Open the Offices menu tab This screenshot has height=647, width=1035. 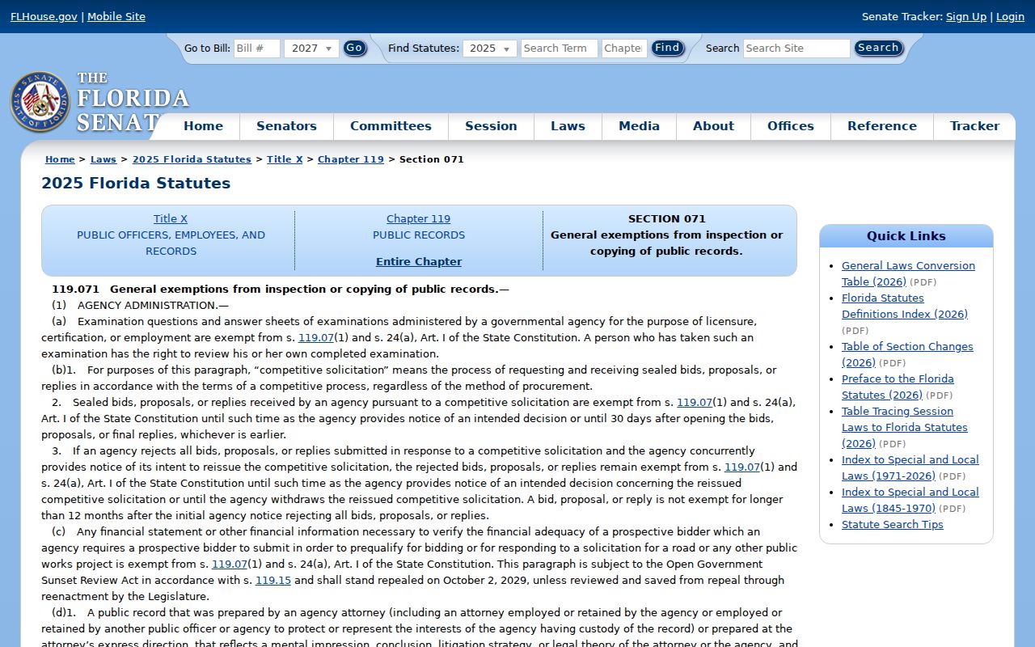pos(791,126)
